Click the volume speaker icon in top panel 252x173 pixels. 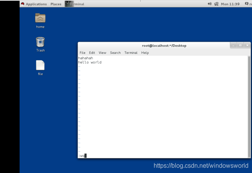click(x=210, y=4)
